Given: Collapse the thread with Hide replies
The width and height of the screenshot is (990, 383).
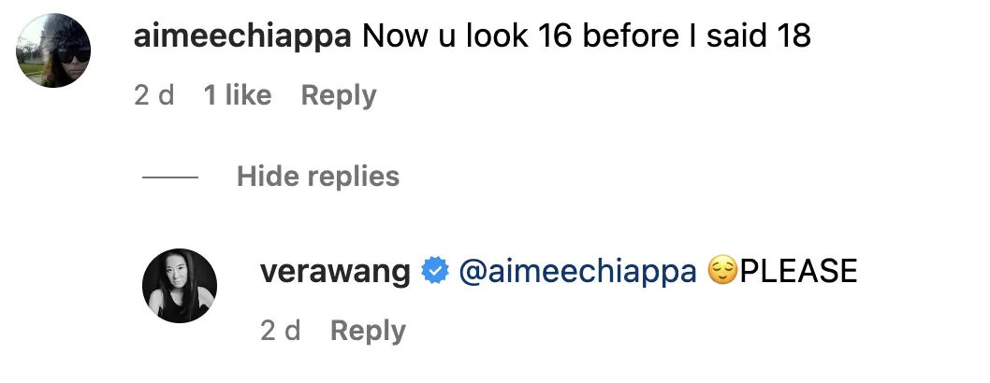Looking at the screenshot, I should (318, 177).
